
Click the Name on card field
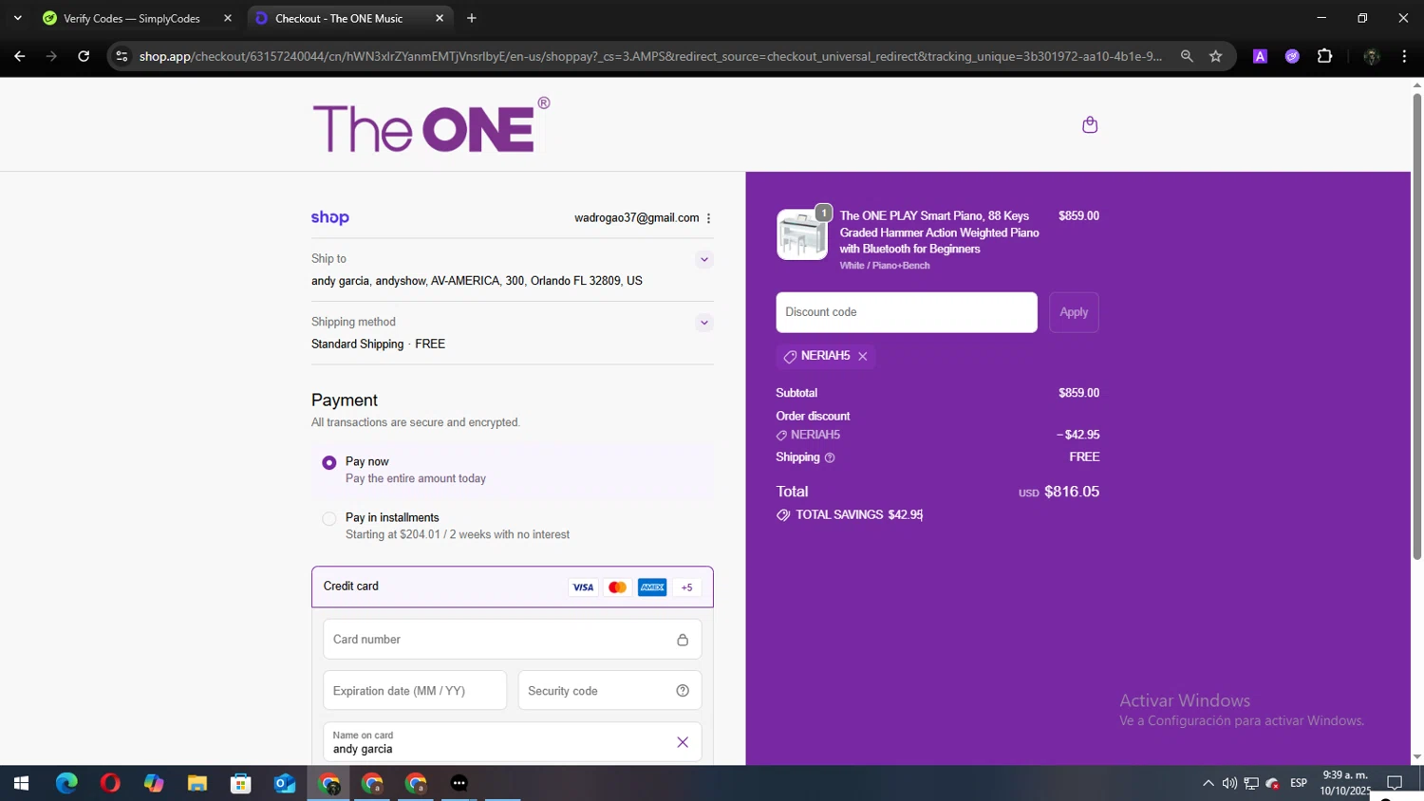513,742
